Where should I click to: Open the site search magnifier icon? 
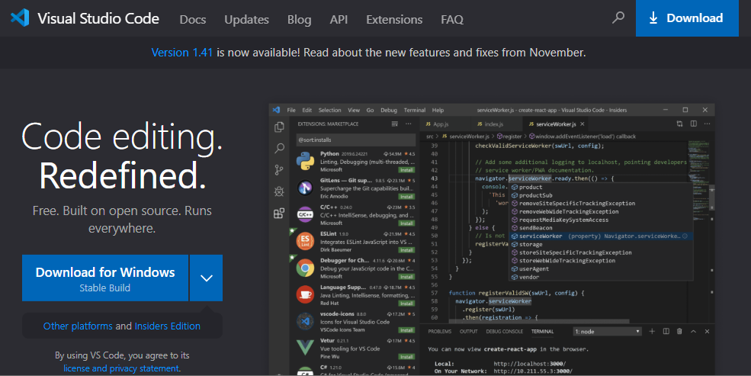point(618,18)
